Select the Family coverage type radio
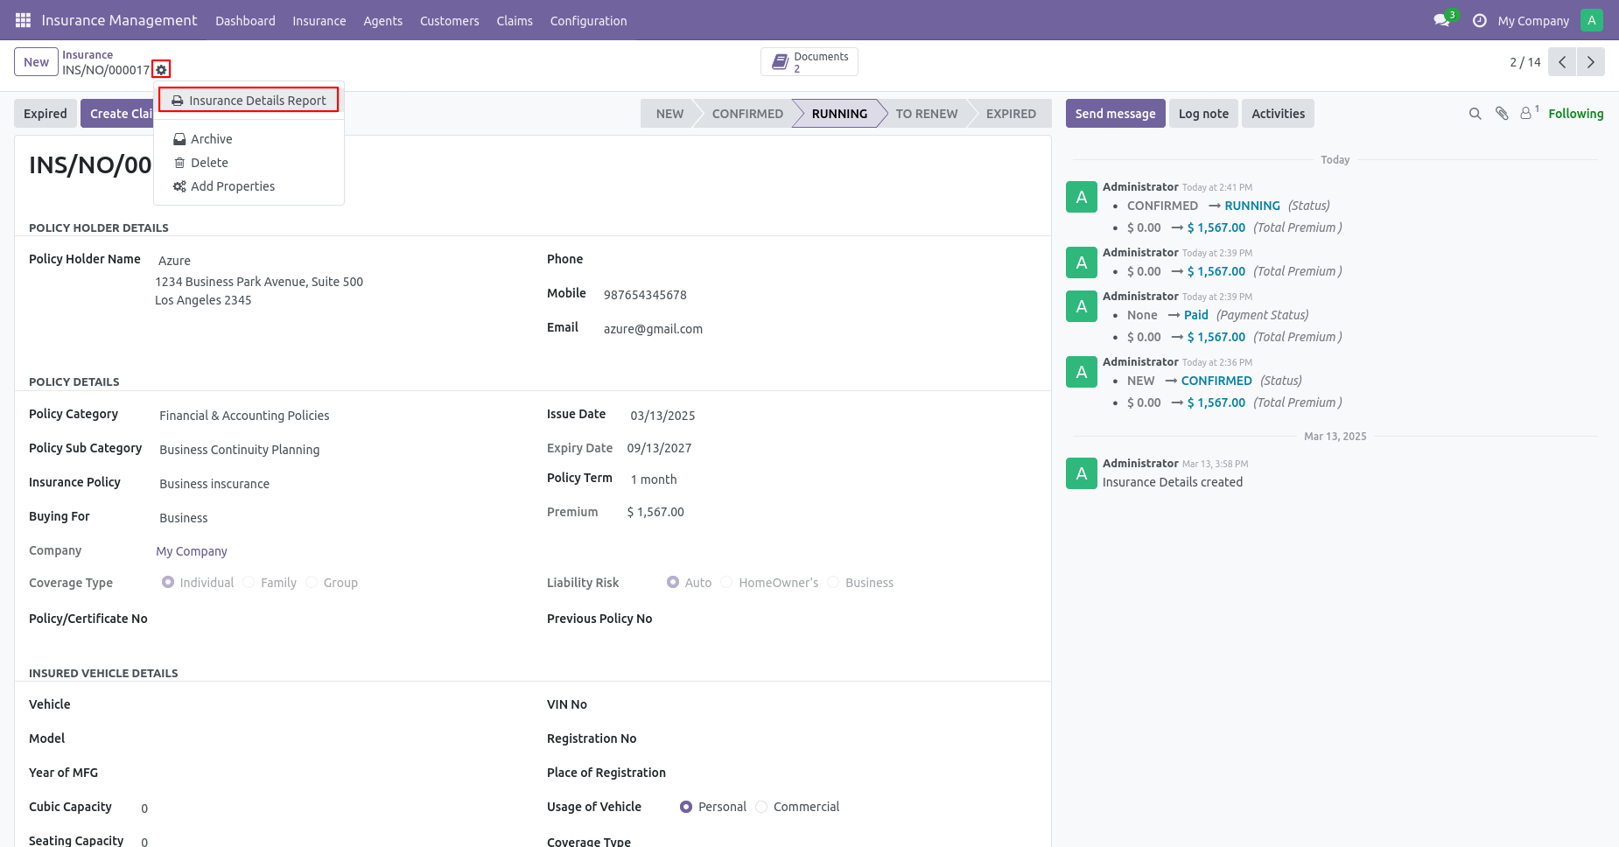The width and height of the screenshot is (1619, 847). [x=249, y=583]
